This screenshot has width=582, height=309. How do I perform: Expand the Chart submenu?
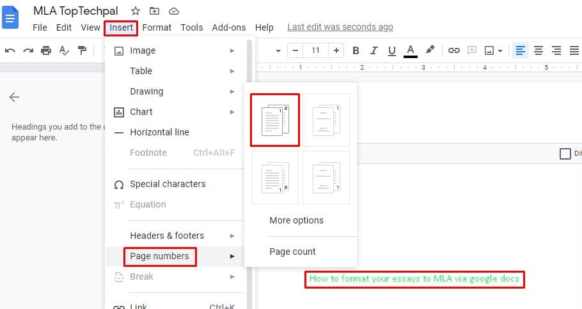(x=175, y=112)
